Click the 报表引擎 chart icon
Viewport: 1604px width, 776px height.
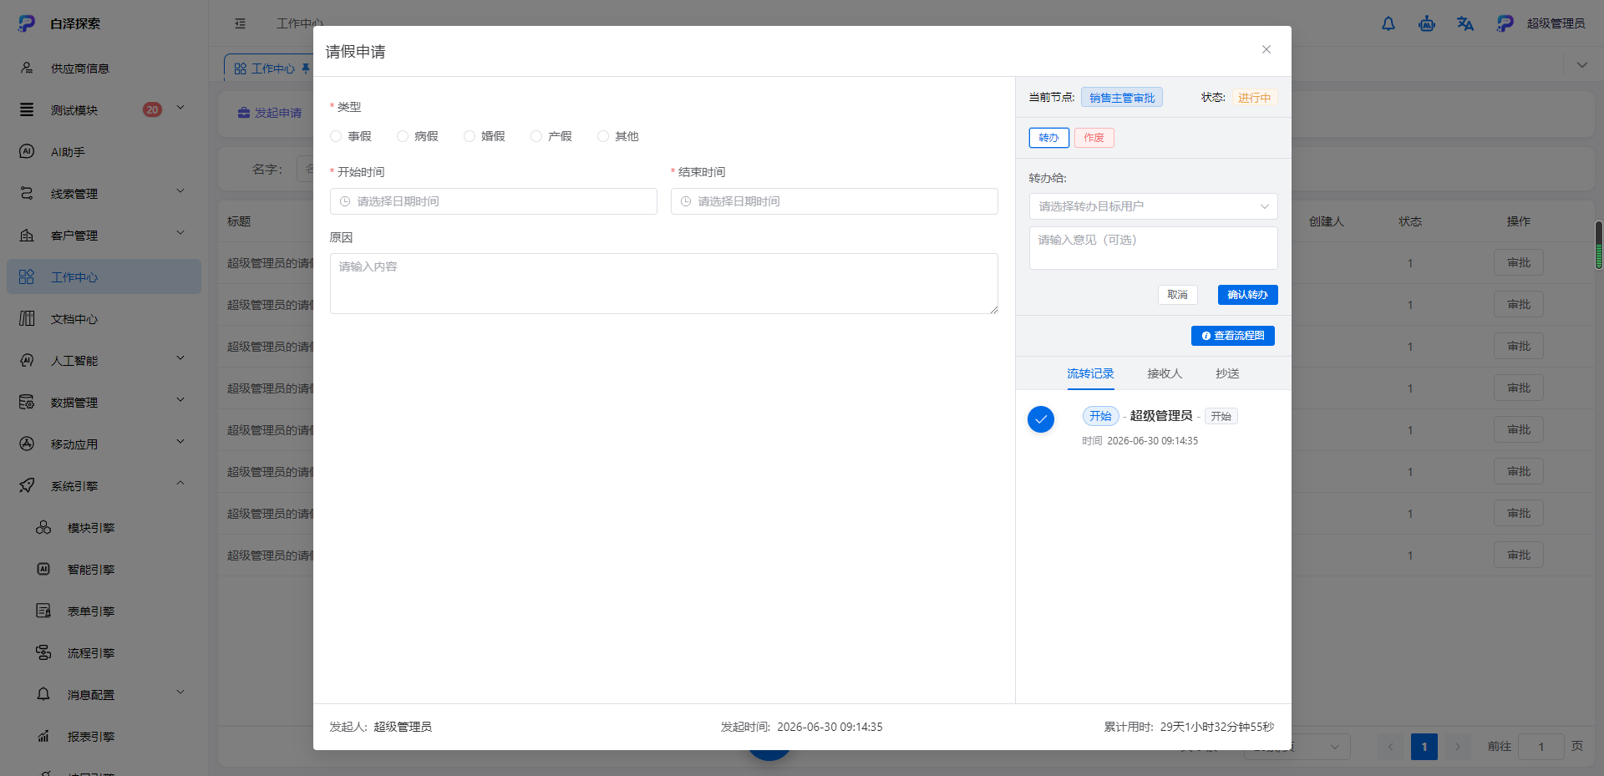click(43, 736)
